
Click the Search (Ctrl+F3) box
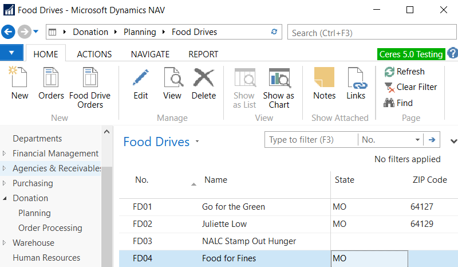coord(371,33)
